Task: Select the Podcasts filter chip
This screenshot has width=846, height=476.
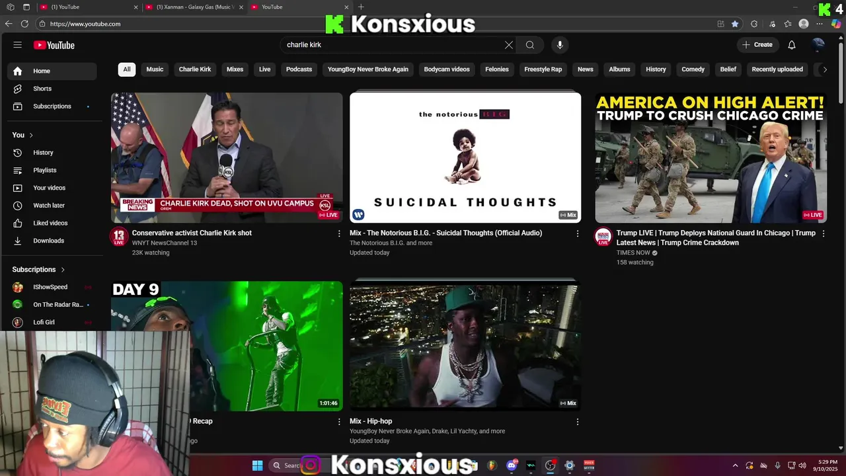Action: tap(299, 69)
